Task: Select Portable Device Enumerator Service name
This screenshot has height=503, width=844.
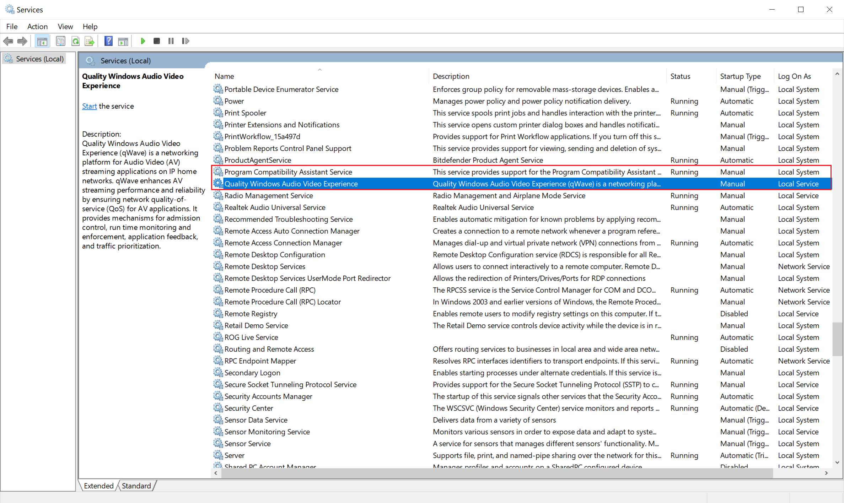Action: tap(281, 90)
